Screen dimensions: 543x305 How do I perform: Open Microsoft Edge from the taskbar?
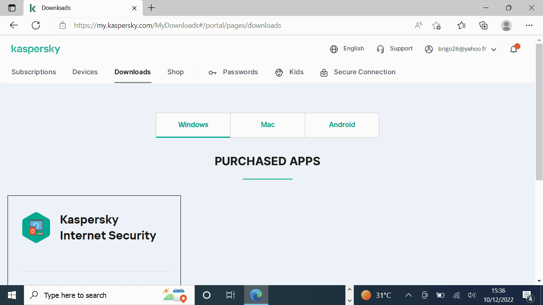pos(256,295)
